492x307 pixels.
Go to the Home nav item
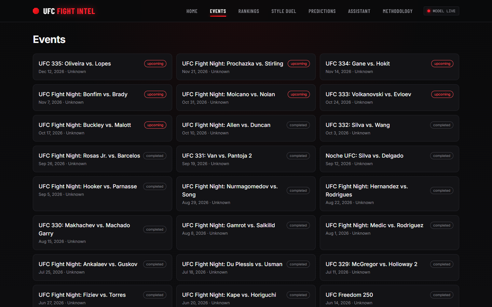click(192, 11)
